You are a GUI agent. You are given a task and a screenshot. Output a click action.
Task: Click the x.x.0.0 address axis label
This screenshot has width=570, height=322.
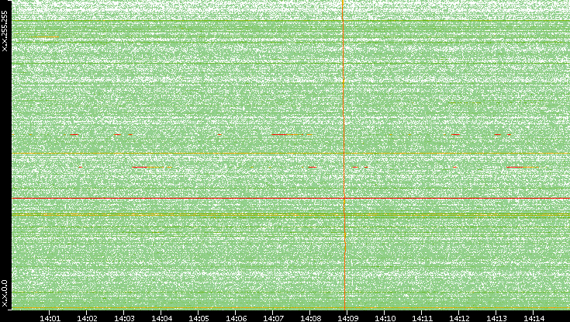[x=5, y=293]
